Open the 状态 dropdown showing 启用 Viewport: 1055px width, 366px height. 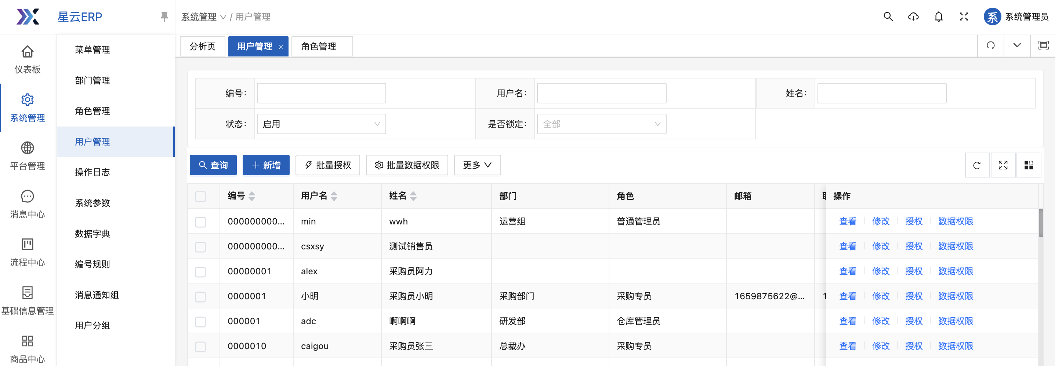[x=321, y=124]
